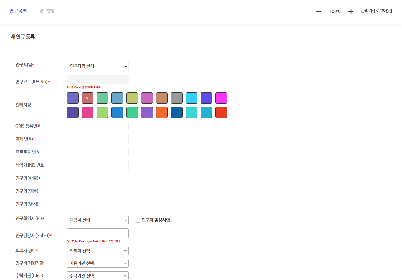
Task: Expand the 책임자 선택 dropdown
Action: (97, 220)
